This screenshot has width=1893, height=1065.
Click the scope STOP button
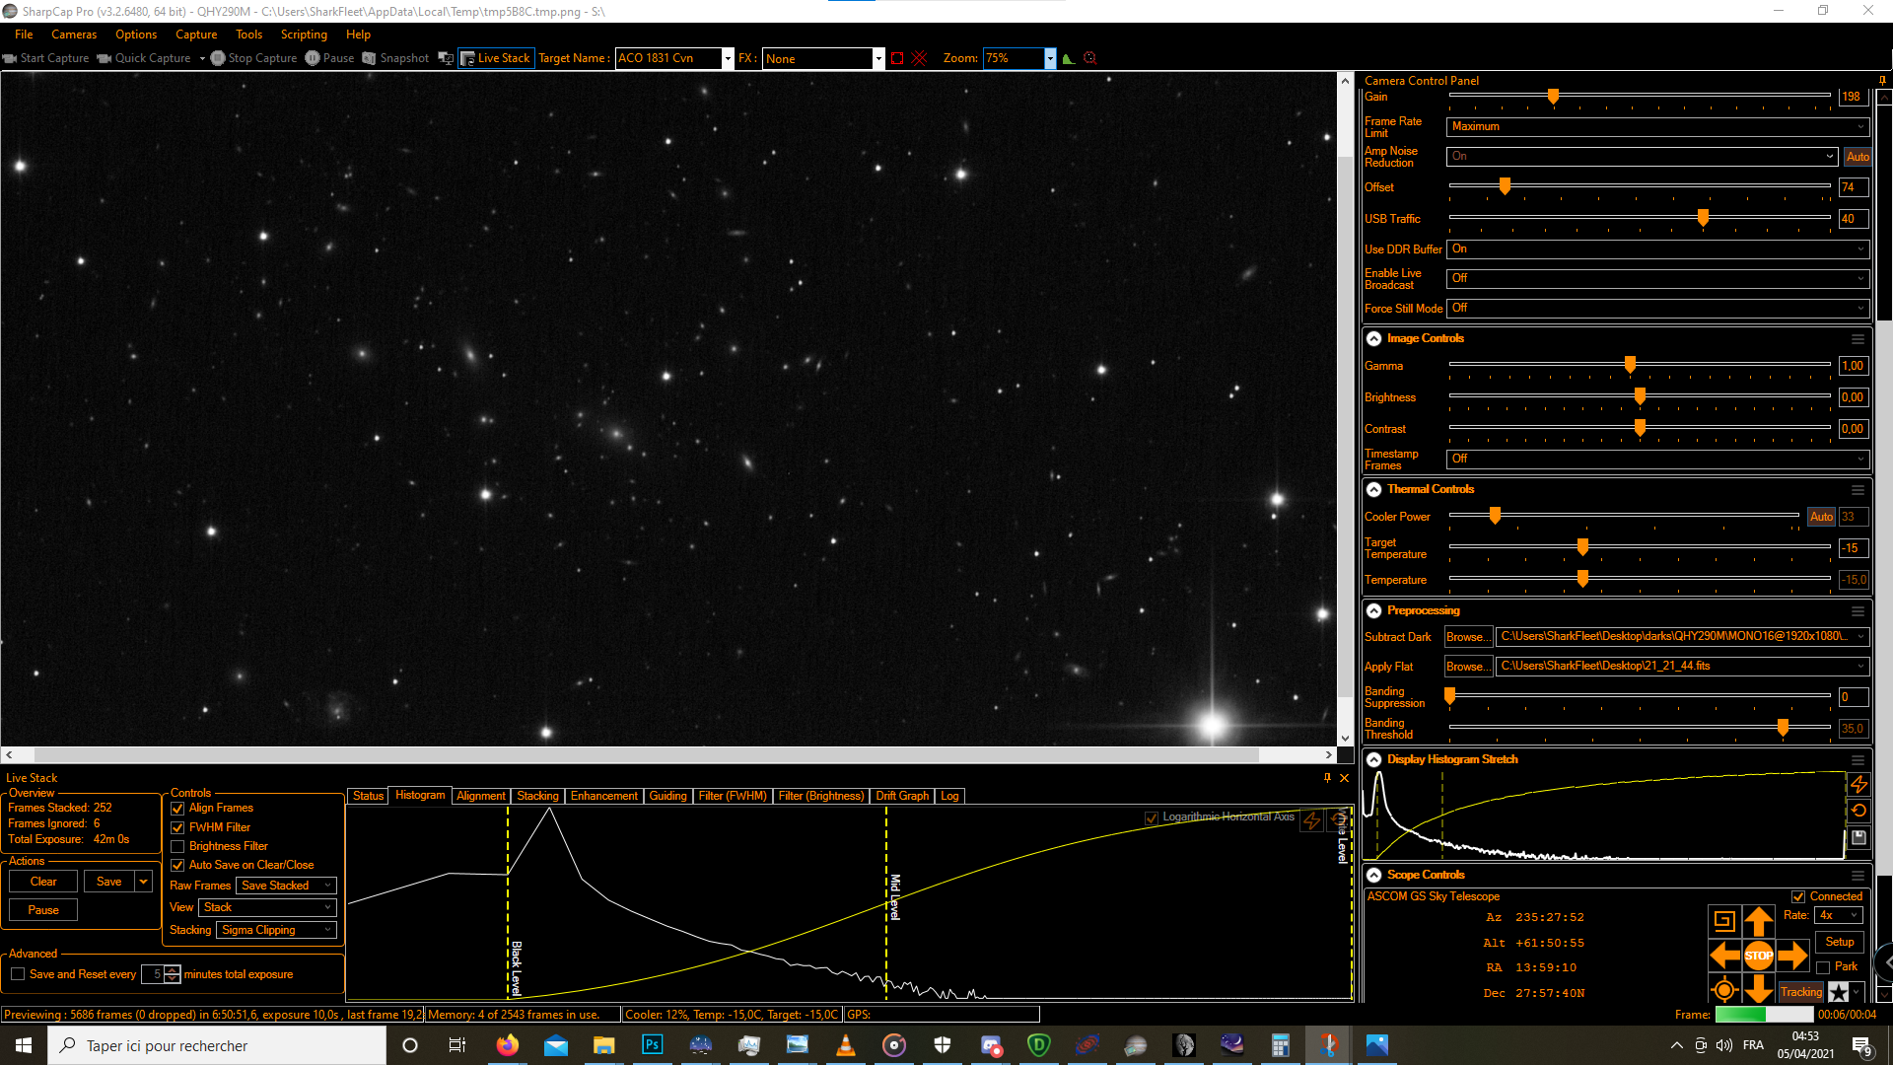tap(1758, 955)
